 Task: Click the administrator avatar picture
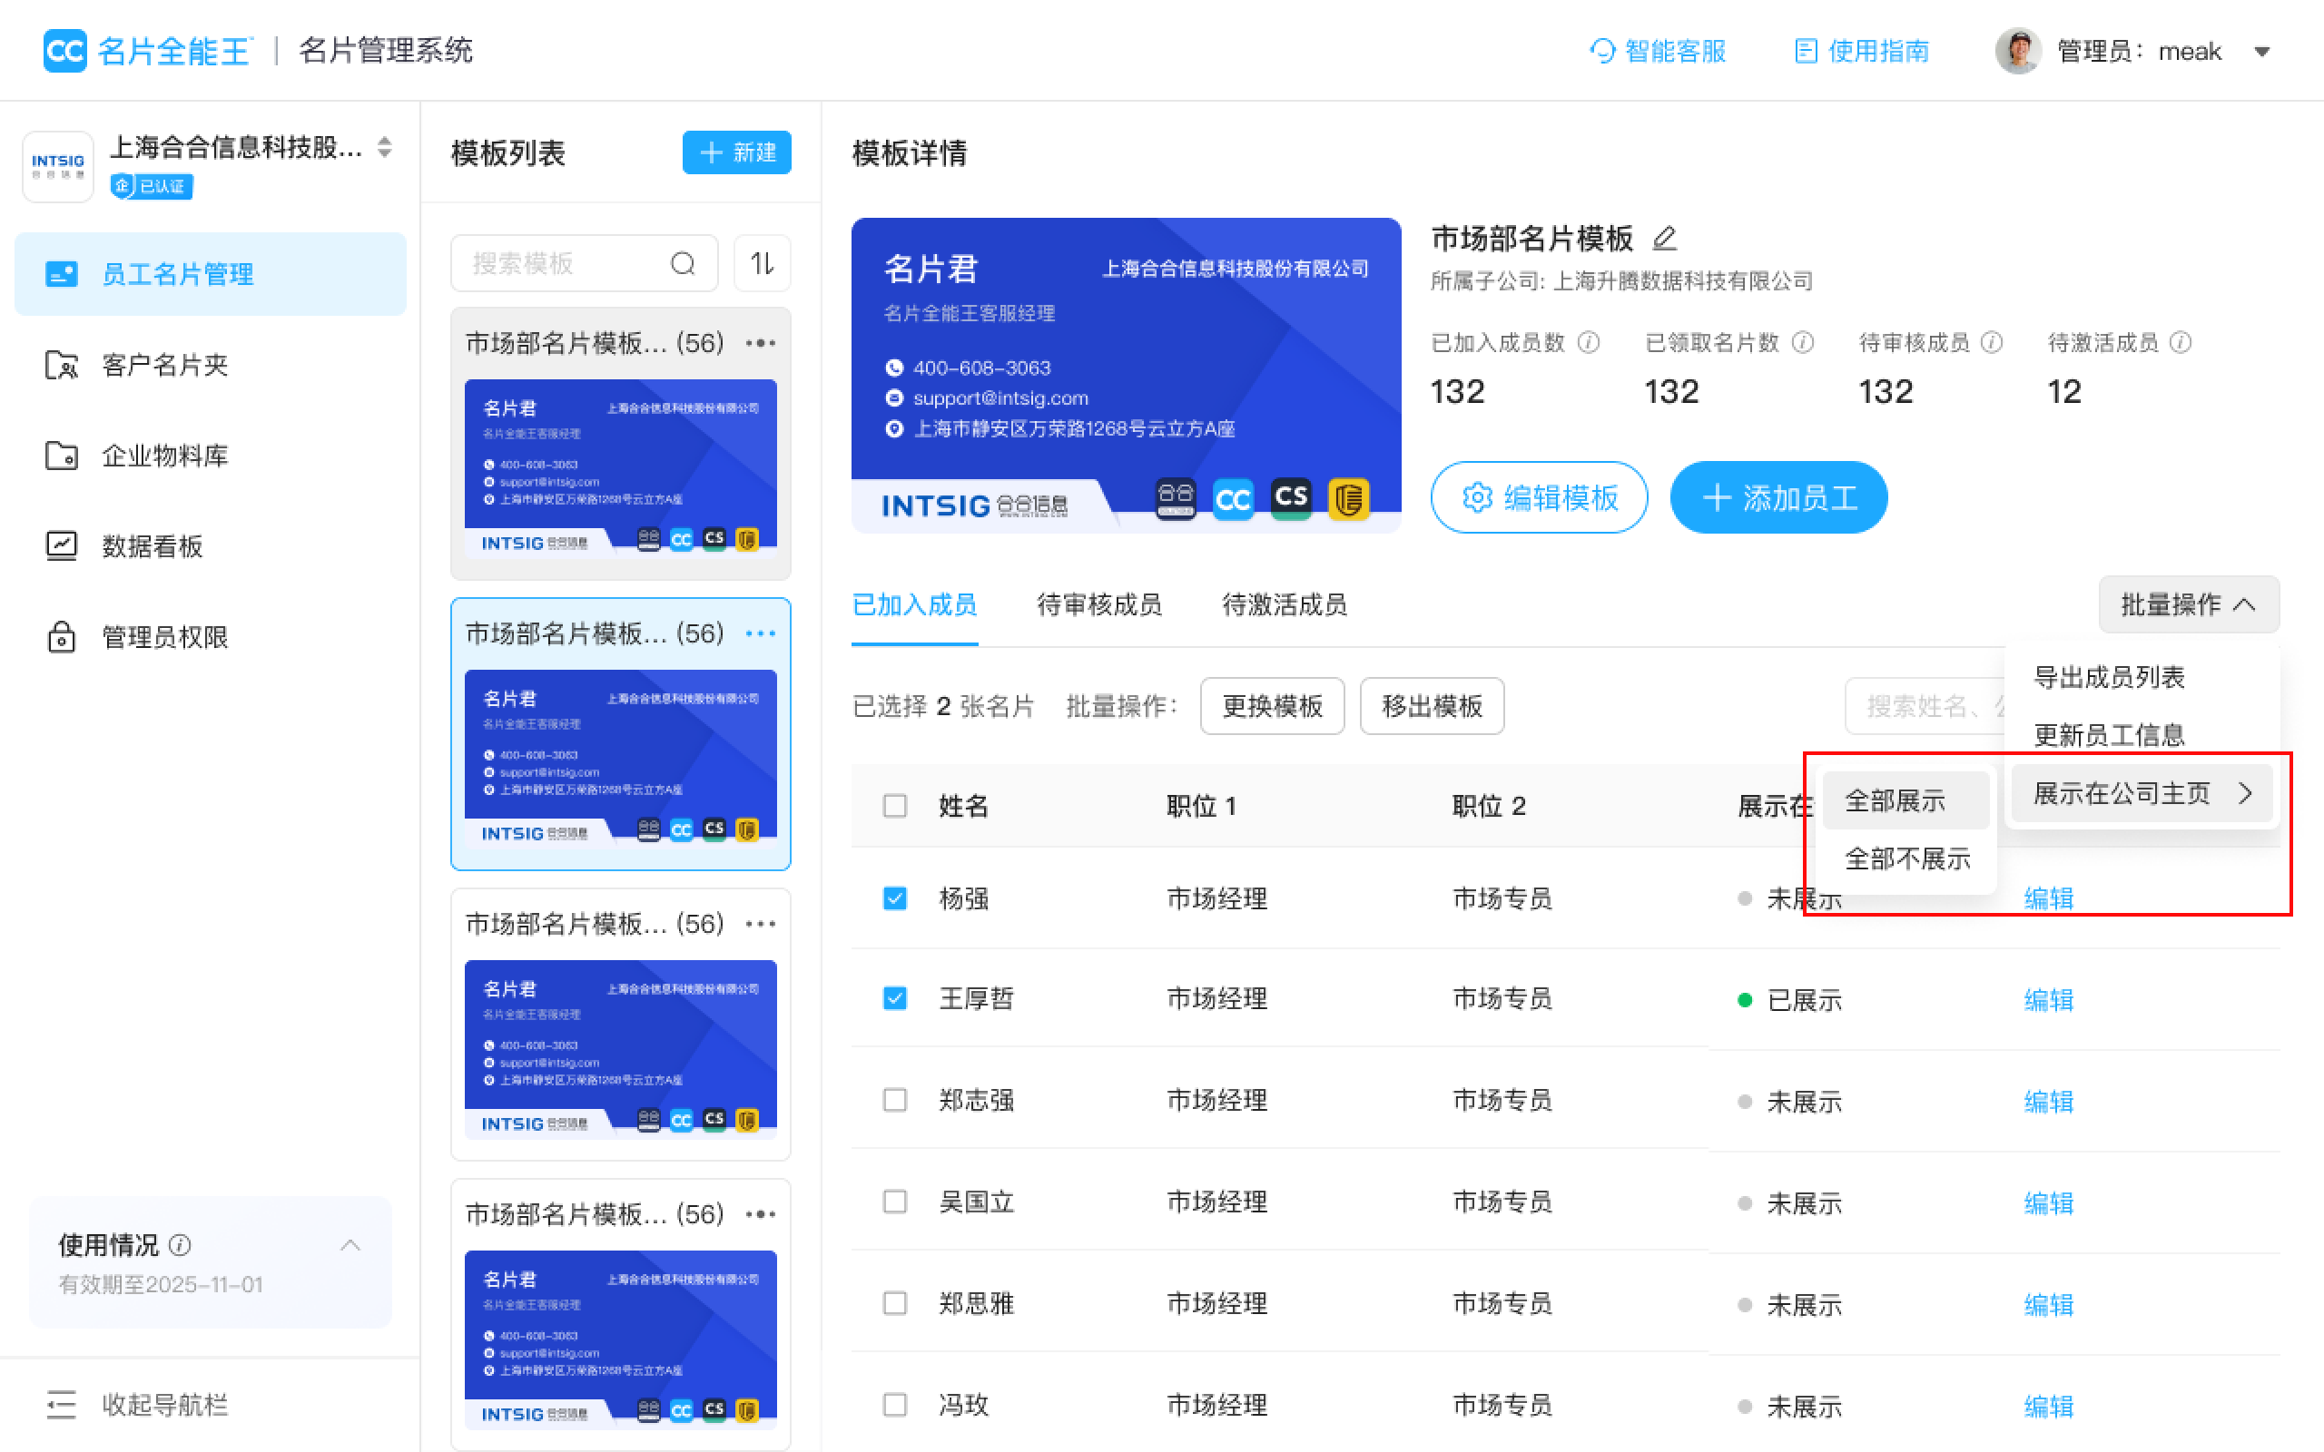click(2018, 50)
